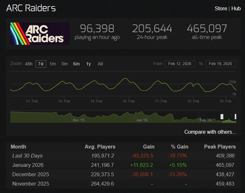
Task: Click the 15. Feb axis label
Action: click(97, 101)
